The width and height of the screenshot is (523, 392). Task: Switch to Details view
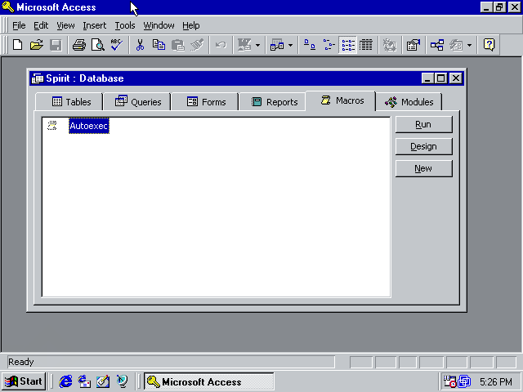(x=366, y=45)
